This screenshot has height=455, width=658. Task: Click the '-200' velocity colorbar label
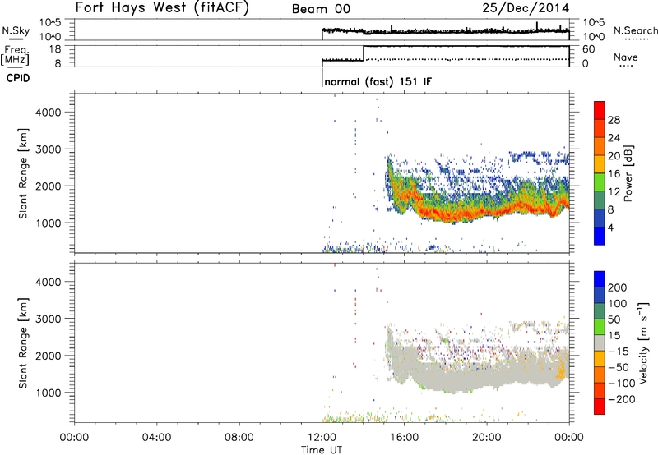[x=622, y=399]
